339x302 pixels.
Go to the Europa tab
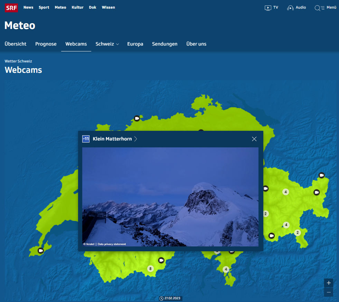(135, 44)
